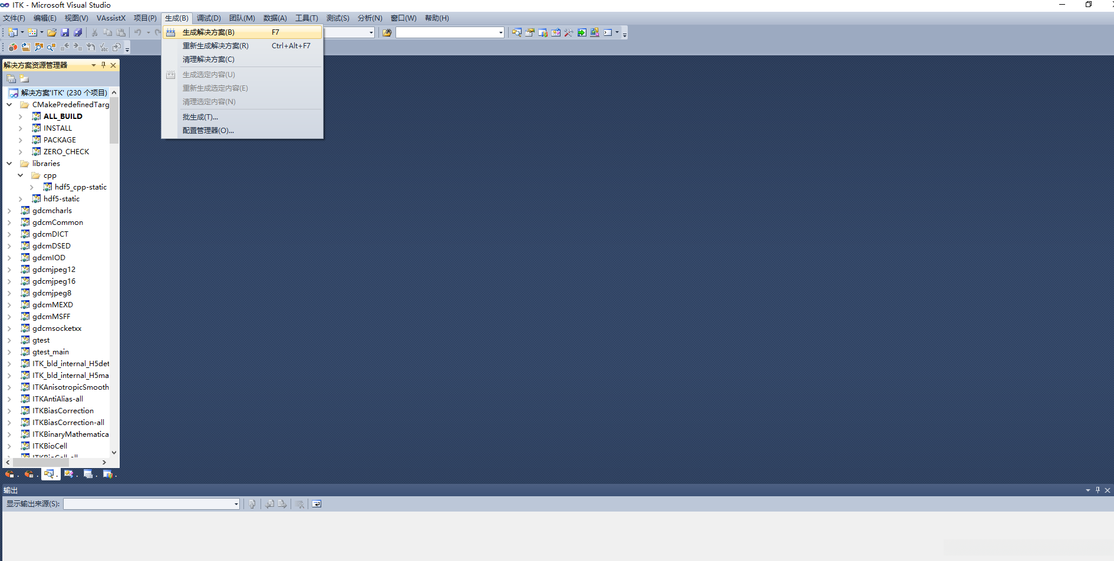Open the VAssistX tomato options icon
Screen dimensions: 1114x561
(13, 47)
